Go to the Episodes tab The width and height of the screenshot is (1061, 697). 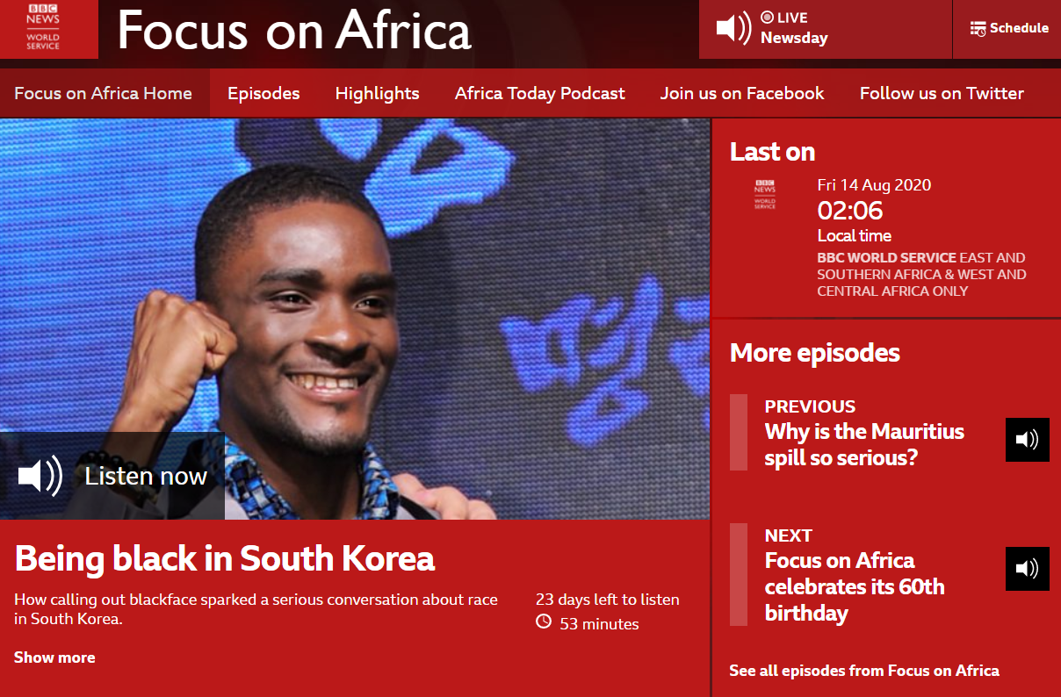(x=263, y=93)
